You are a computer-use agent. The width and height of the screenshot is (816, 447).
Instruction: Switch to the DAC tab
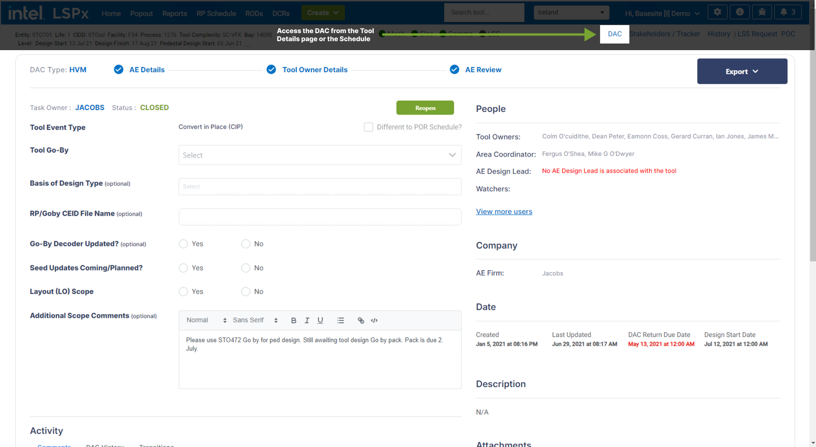(x=614, y=34)
